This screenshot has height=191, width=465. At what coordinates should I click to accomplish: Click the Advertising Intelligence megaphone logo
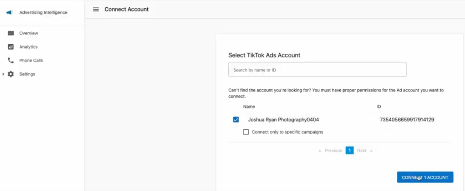(x=9, y=12)
